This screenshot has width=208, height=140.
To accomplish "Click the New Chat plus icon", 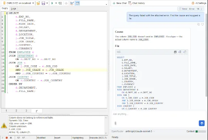I will (x=114, y=3).
